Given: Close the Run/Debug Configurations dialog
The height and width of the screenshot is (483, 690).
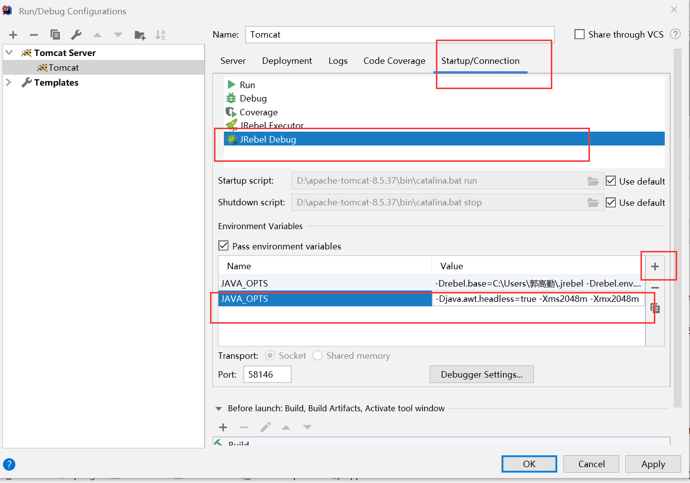Looking at the screenshot, I should (674, 9).
